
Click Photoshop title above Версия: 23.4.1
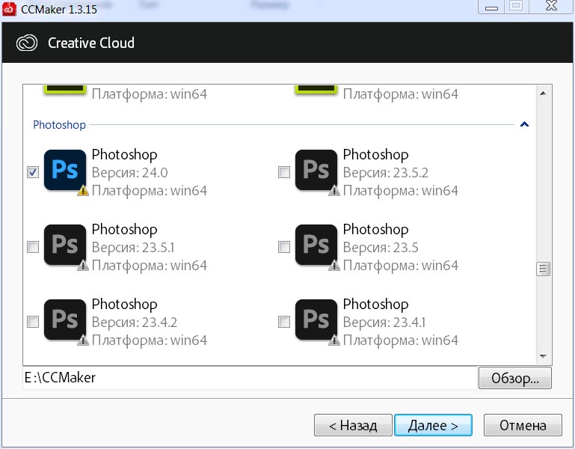pyautogui.click(x=376, y=305)
